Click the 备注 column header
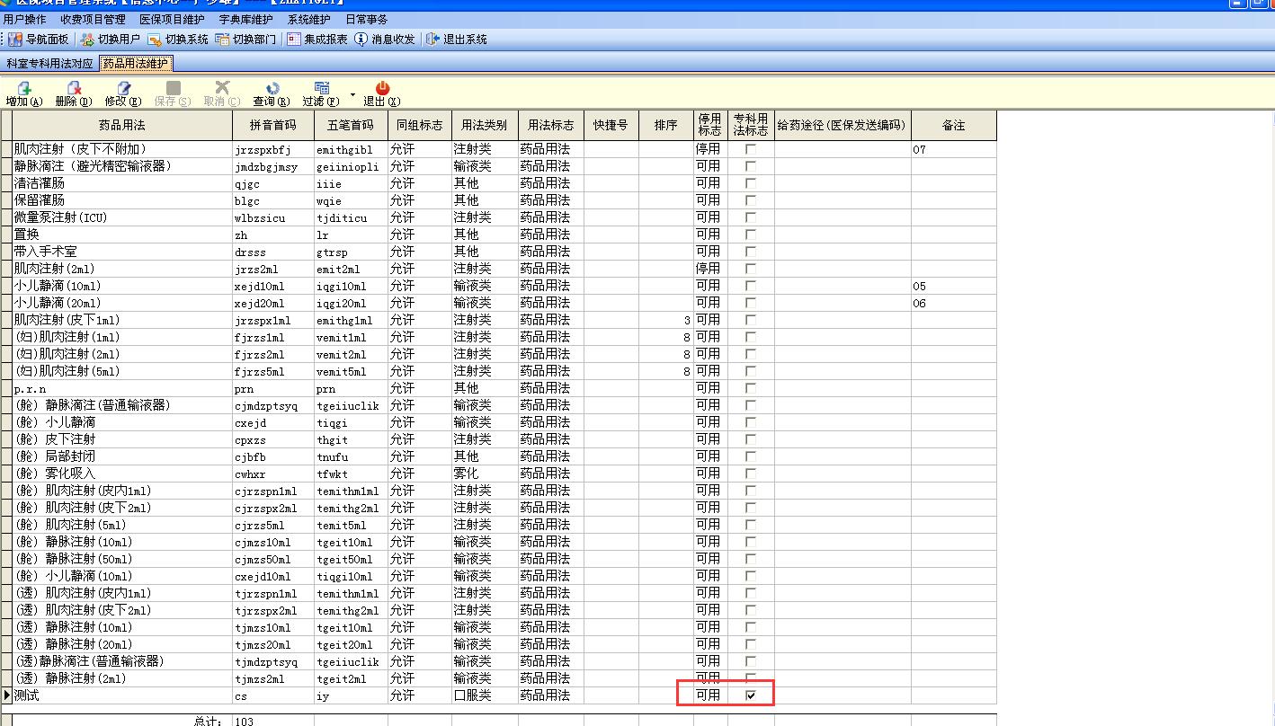Screen dimensions: 1275x726 tap(954, 126)
